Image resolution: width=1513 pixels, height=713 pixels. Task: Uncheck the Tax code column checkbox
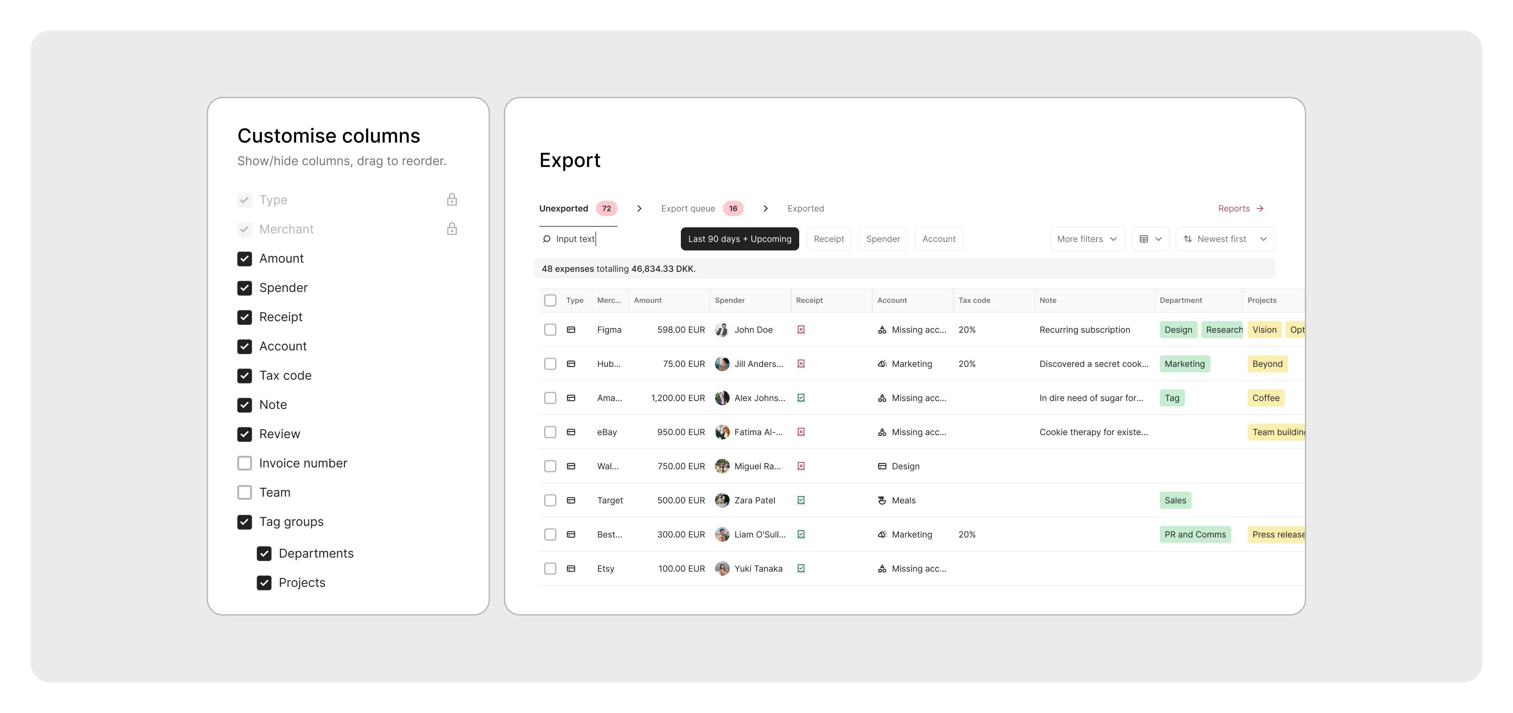click(244, 375)
